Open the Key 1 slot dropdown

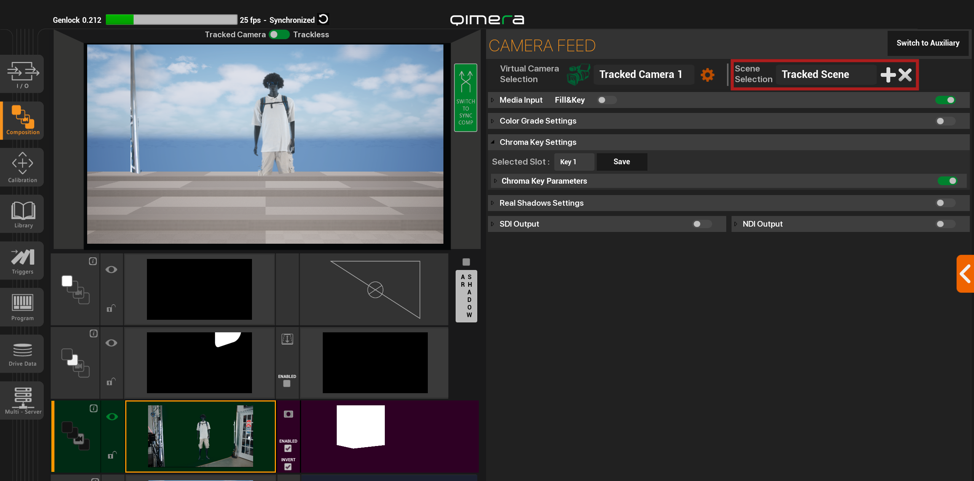click(x=574, y=162)
